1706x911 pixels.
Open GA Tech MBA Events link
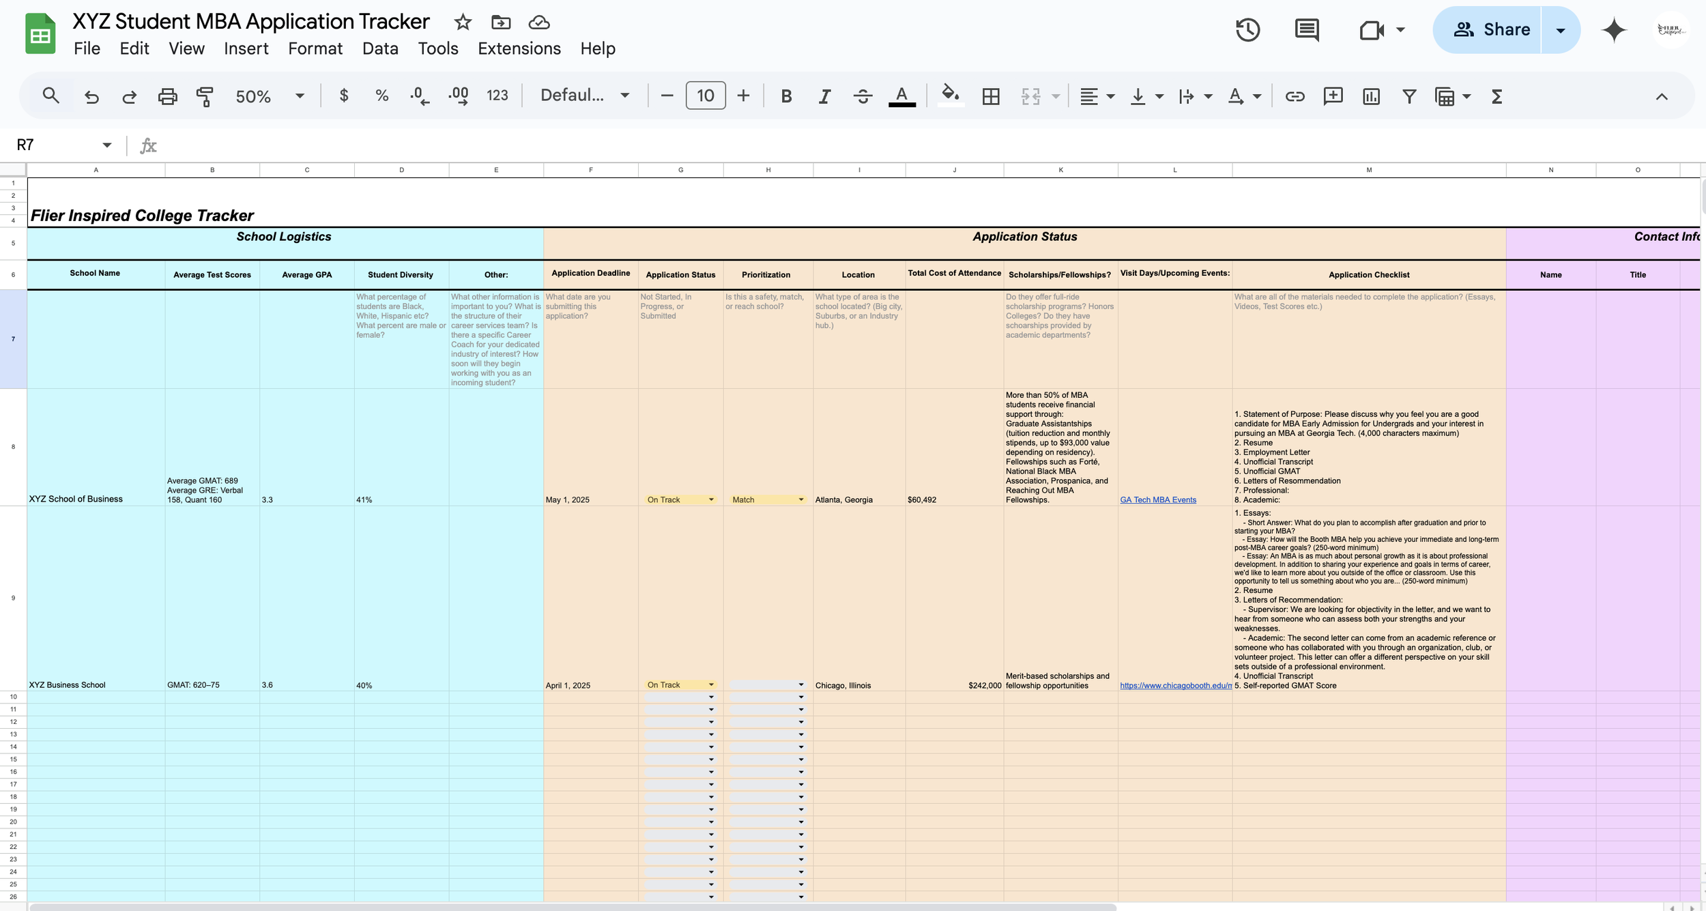[1157, 500]
